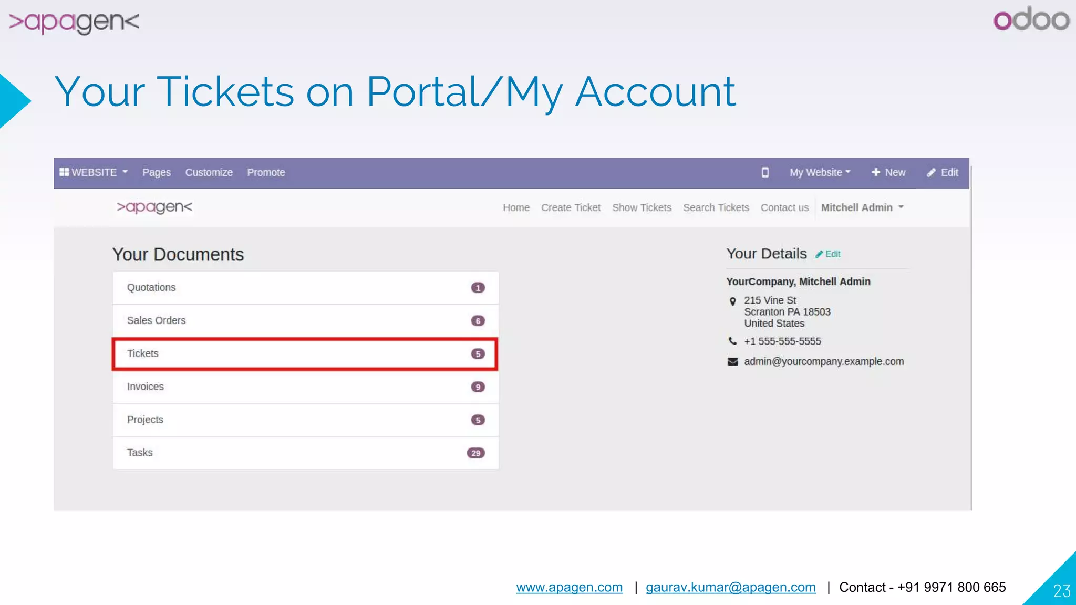Click the Create Ticket nav link

(571, 207)
